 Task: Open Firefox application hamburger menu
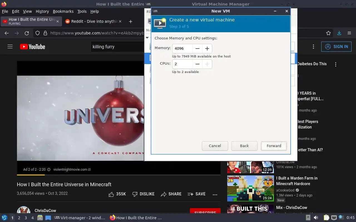tap(349, 33)
